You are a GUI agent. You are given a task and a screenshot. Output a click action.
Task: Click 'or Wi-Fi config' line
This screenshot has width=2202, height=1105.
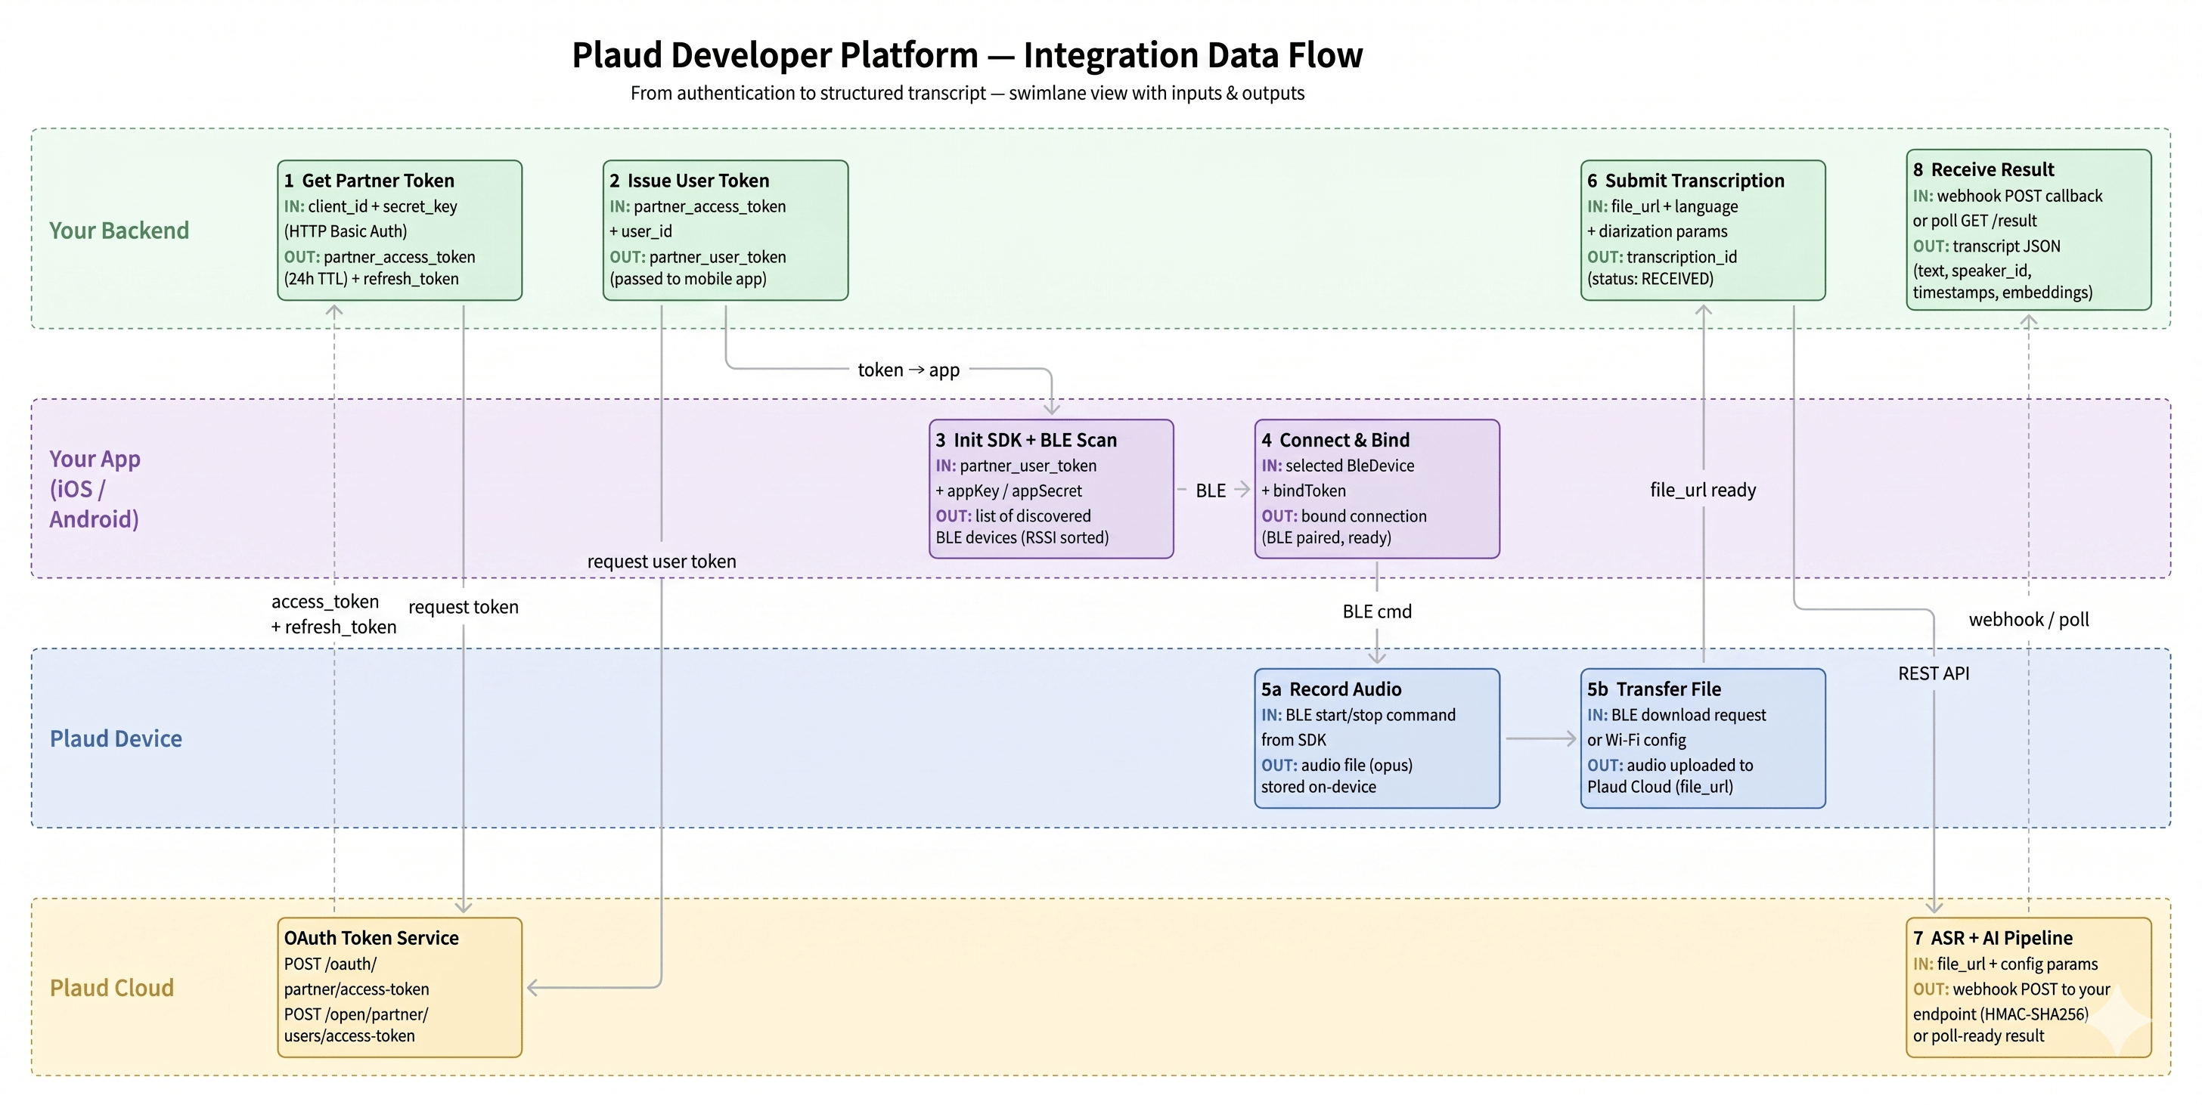point(1636,740)
